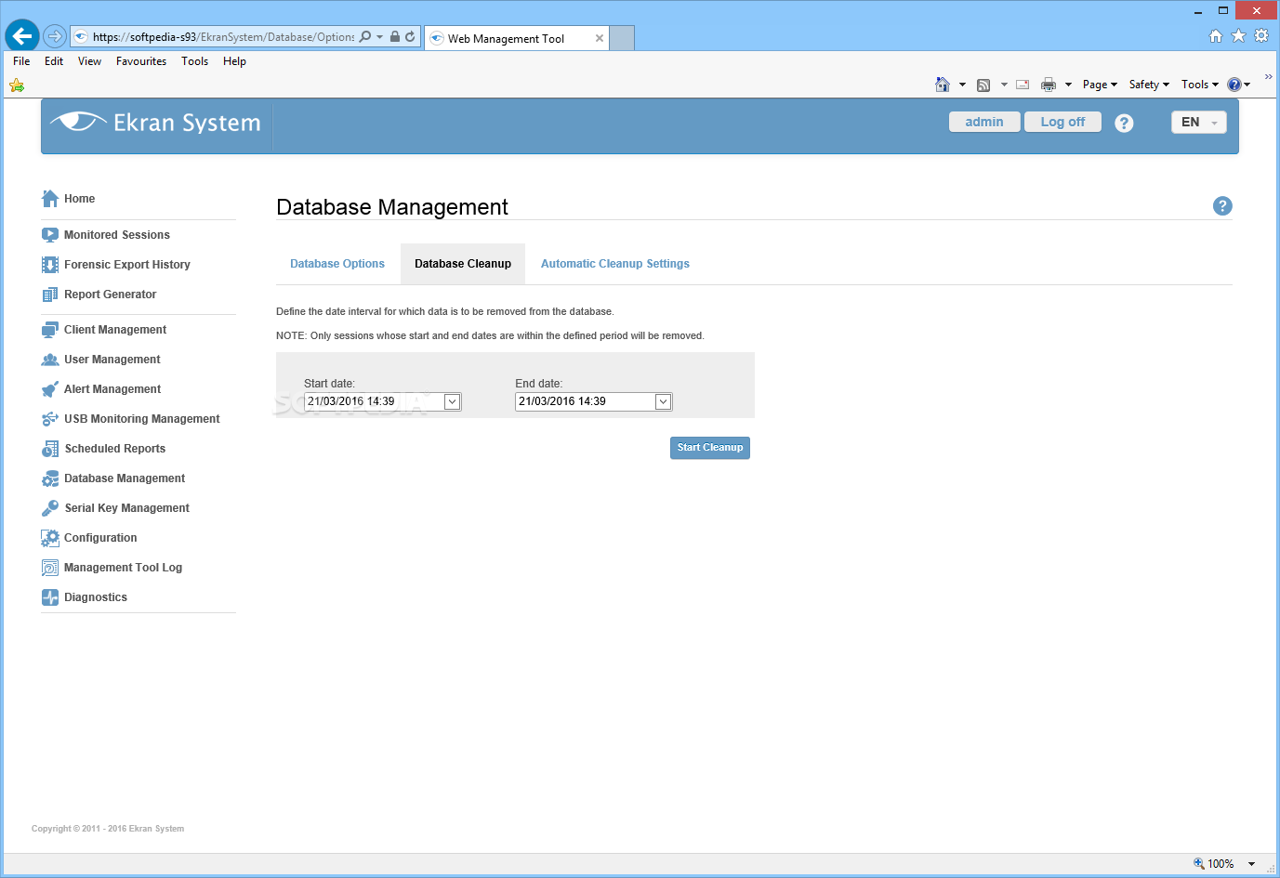Click the Print icon in command bar

1049,85
